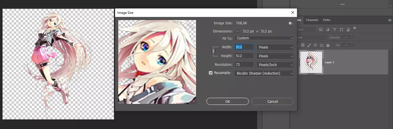Lock all padlock icon in Layers panel

(328, 45)
